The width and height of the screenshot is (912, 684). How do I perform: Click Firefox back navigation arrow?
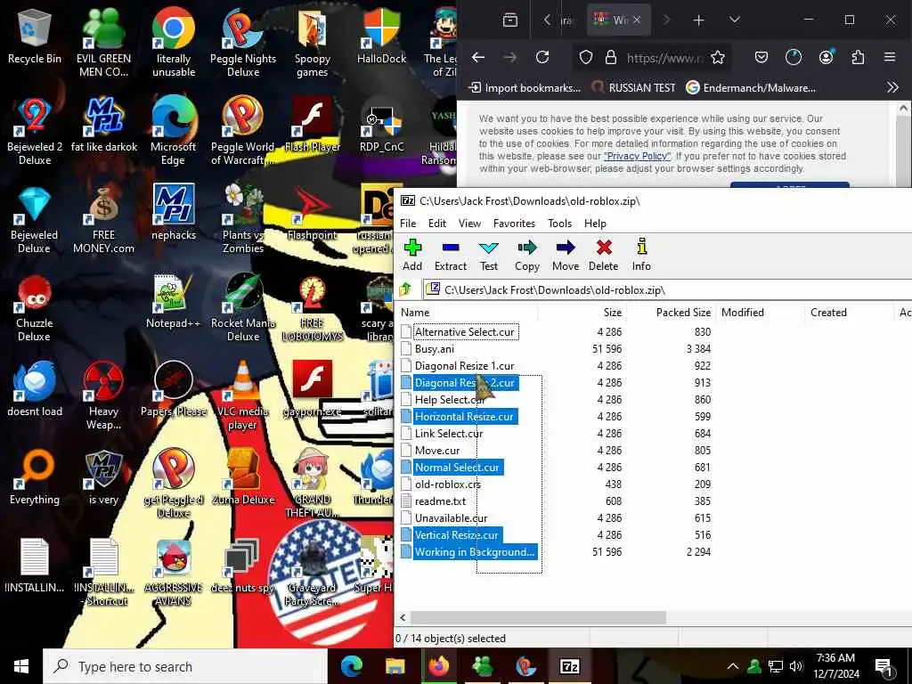click(x=478, y=57)
